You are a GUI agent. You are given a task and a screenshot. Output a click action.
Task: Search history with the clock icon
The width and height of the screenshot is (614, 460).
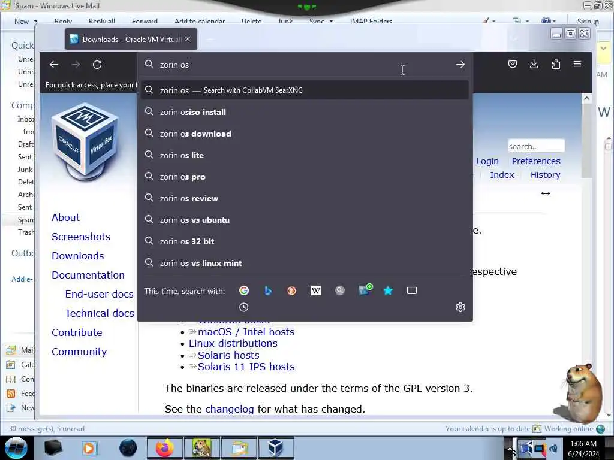click(x=243, y=307)
